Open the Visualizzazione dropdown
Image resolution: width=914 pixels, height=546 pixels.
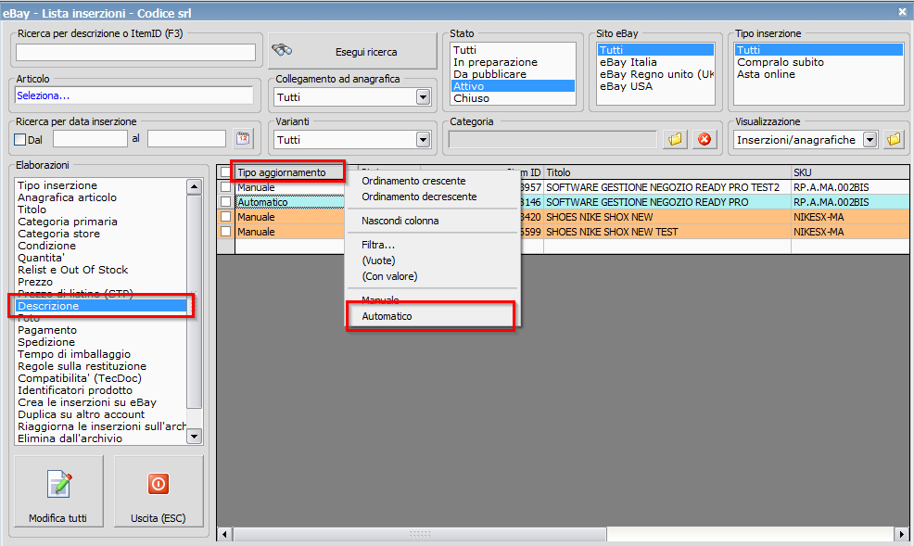[x=870, y=140]
